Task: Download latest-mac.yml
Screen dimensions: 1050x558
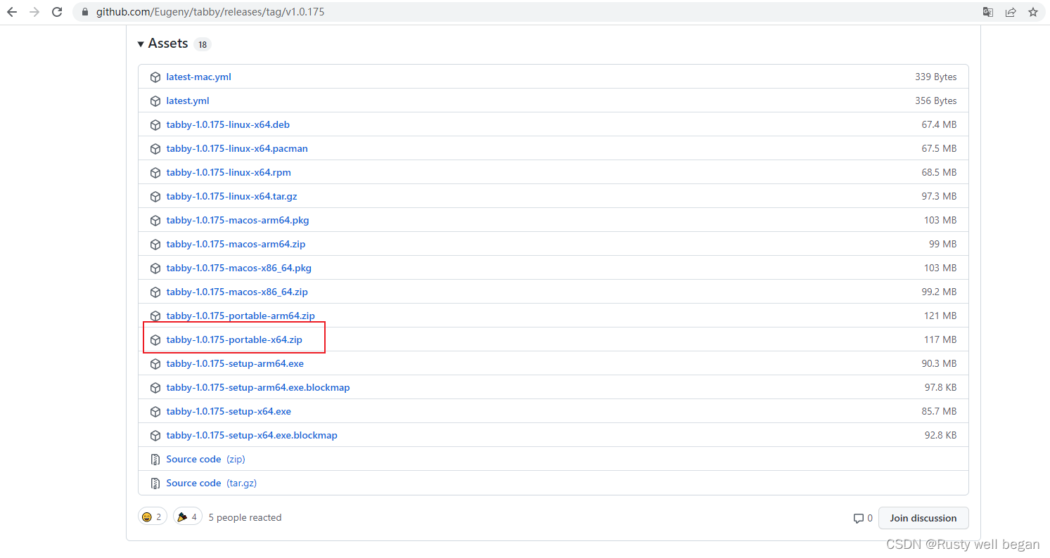Action: point(198,77)
